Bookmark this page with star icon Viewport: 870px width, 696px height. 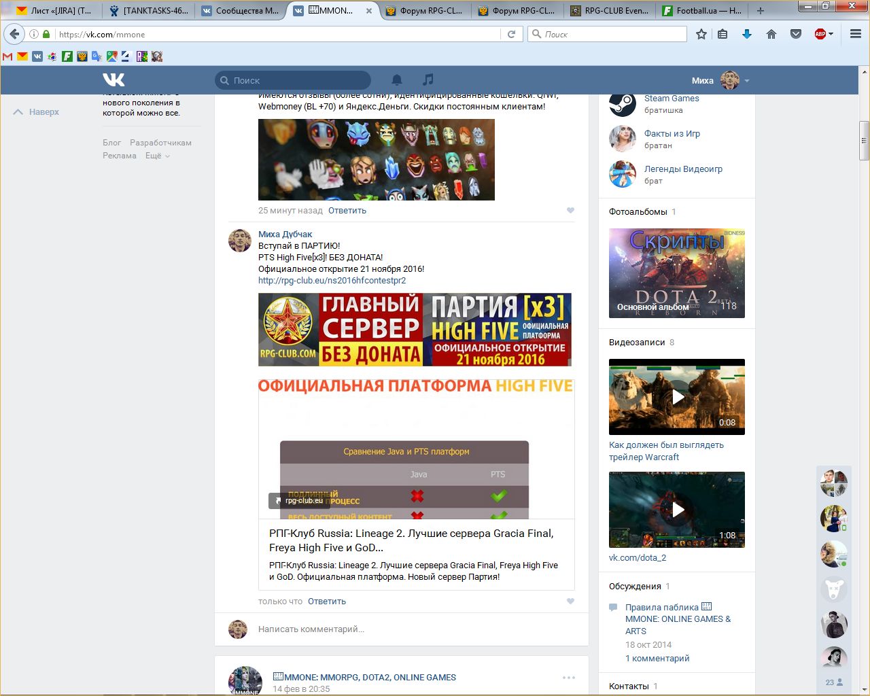(701, 34)
